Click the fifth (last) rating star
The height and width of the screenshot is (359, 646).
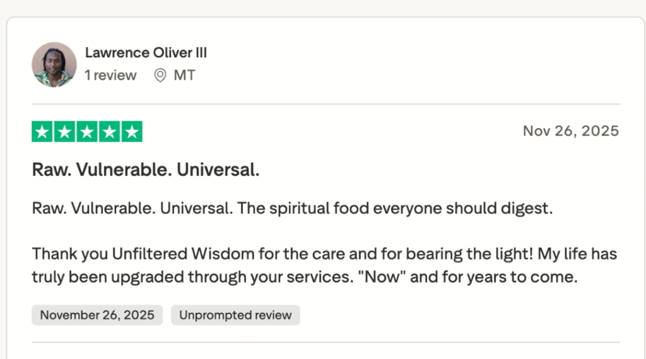[x=131, y=131]
